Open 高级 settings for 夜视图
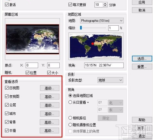This screenshot has height=140, width=153. pyautogui.click(x=50, y=97)
